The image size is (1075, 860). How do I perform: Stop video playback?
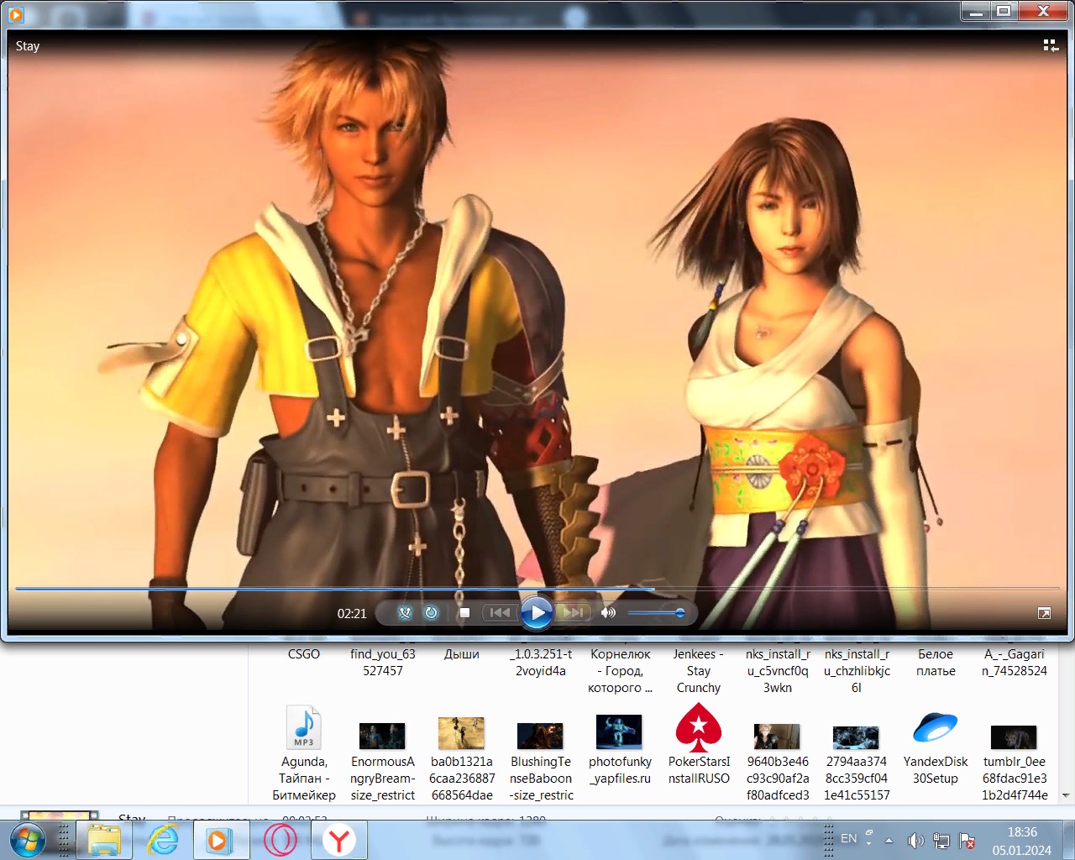[x=464, y=613]
